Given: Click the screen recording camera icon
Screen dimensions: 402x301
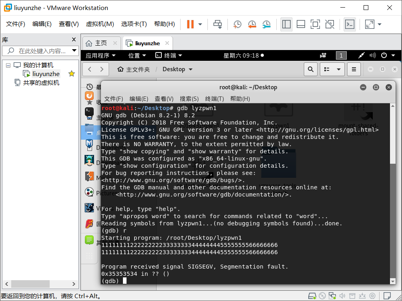Looking at the screenshot, I should pos(323,55).
